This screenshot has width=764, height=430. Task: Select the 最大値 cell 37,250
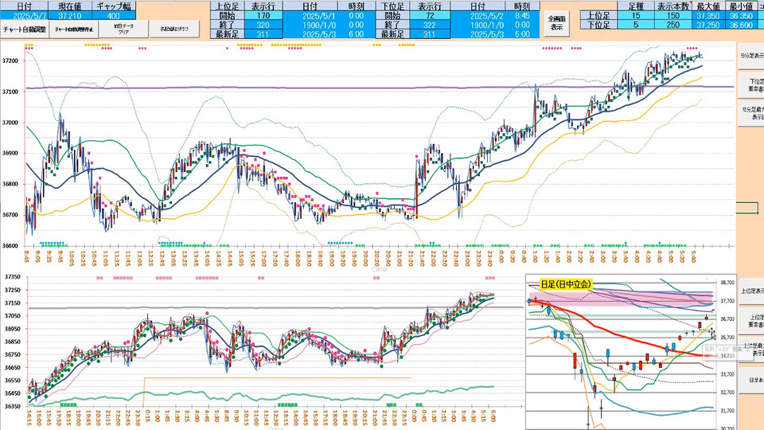[x=708, y=25]
